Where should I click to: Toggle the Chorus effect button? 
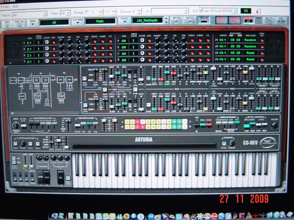[x=234, y=20]
